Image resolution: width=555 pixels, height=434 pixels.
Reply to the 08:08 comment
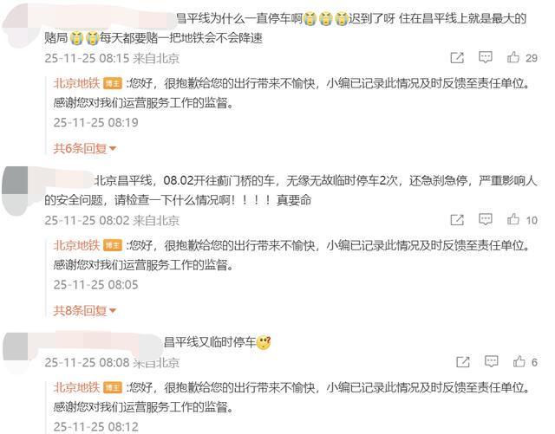click(x=492, y=361)
